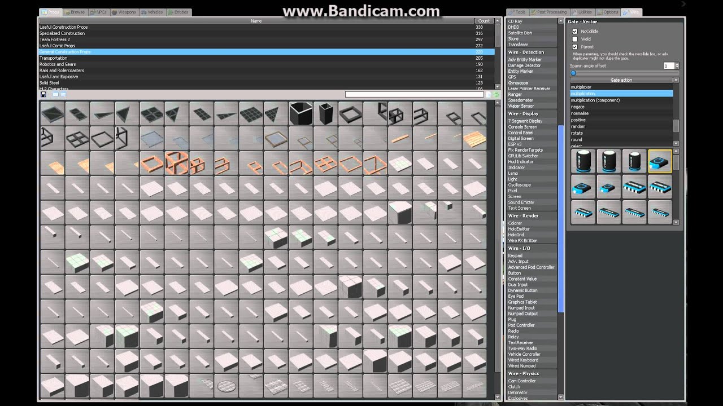Select Useful Construction Props category

[x=266, y=27]
